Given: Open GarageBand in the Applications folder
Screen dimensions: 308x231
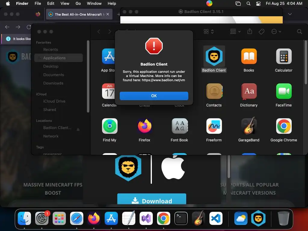Looking at the screenshot, I should (x=249, y=126).
